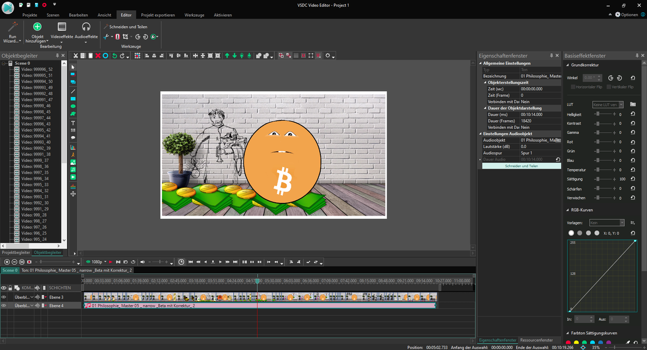647x350 pixels.
Task: Open the Aktivieren tab
Action: (x=223, y=15)
